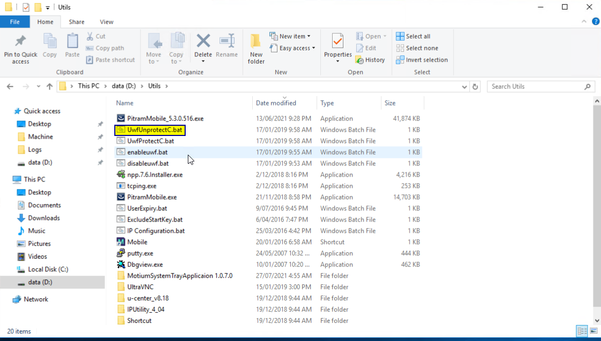Click the refresh button beside address bar
This screenshot has width=601, height=341.
coord(475,86)
